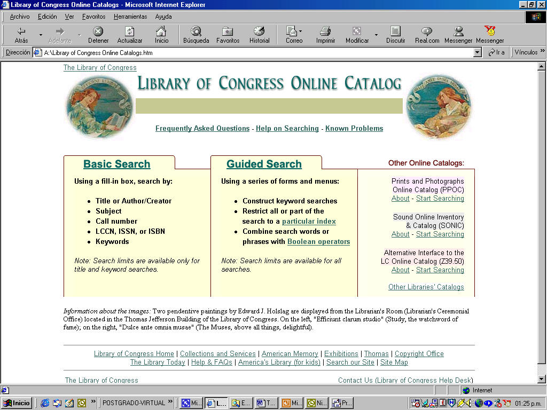Print the page with the Imprimir icon

point(325,35)
